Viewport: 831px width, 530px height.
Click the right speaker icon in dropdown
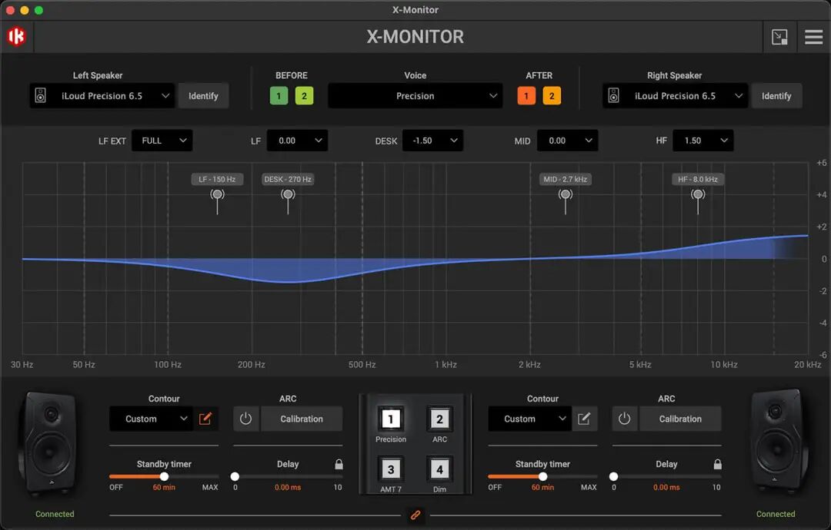click(613, 96)
